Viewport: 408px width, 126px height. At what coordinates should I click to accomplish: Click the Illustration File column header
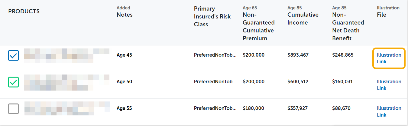381,15
